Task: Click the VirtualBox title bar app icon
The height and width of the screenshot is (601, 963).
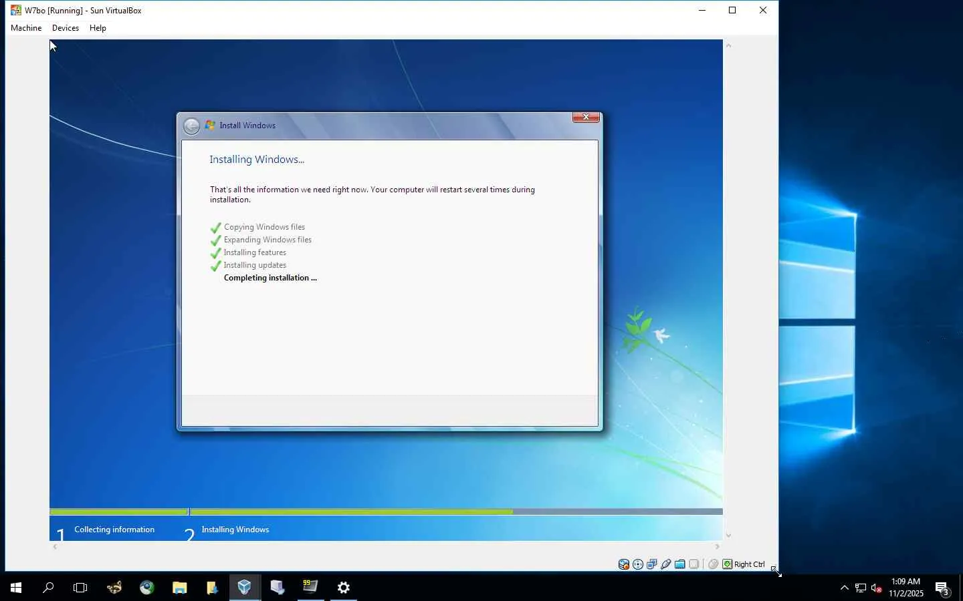Action: pos(16,10)
